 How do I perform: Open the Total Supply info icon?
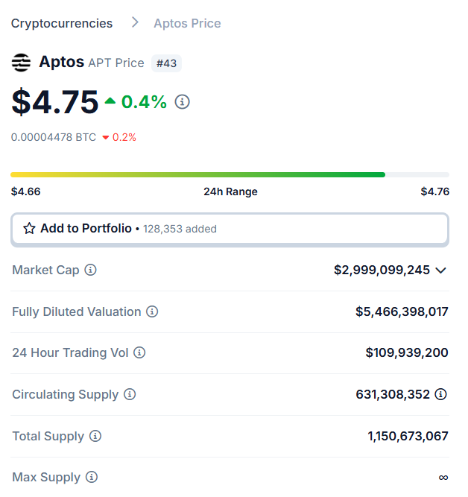95,436
